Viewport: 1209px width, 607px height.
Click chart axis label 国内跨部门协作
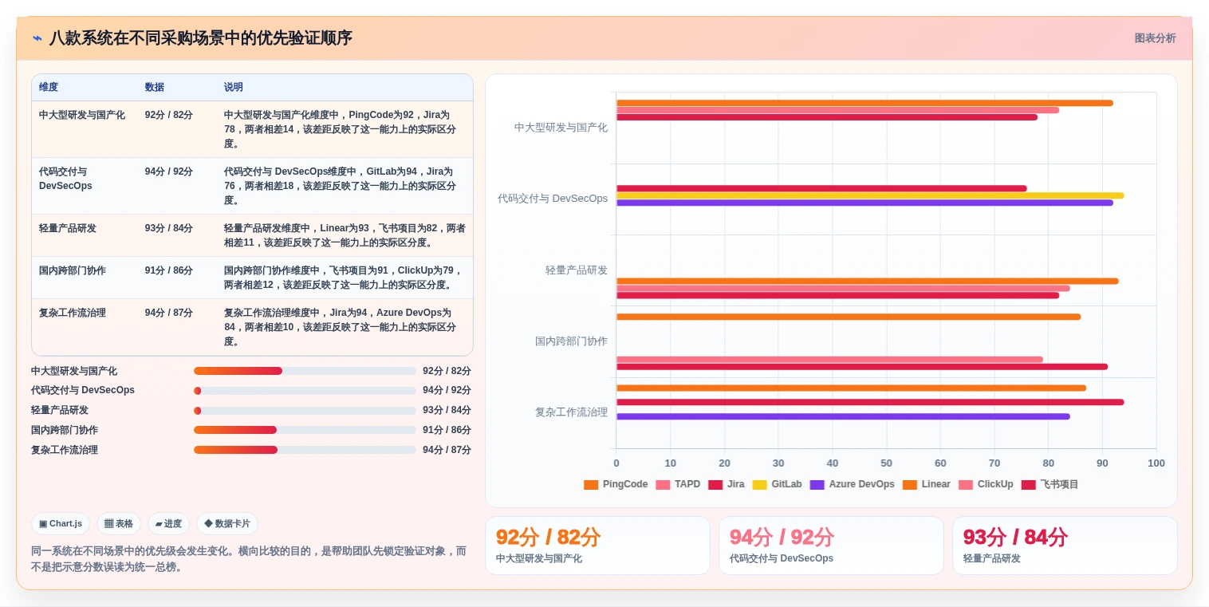pyautogui.click(x=571, y=341)
